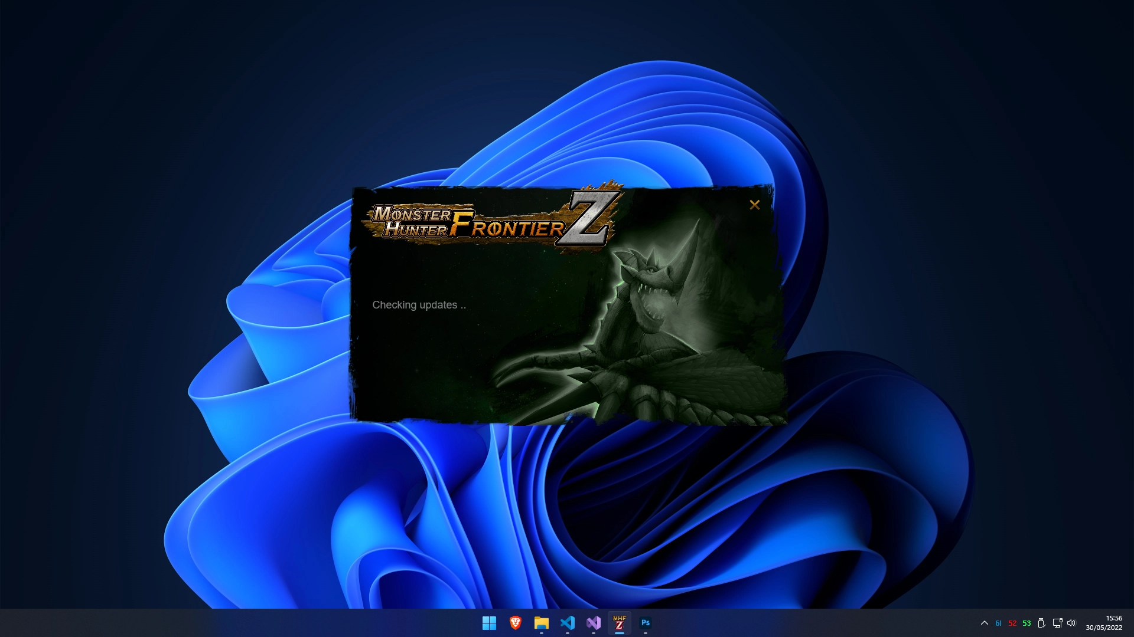This screenshot has width=1134, height=637.
Task: Open Visual Studio Code from the taskbar
Action: point(568,623)
